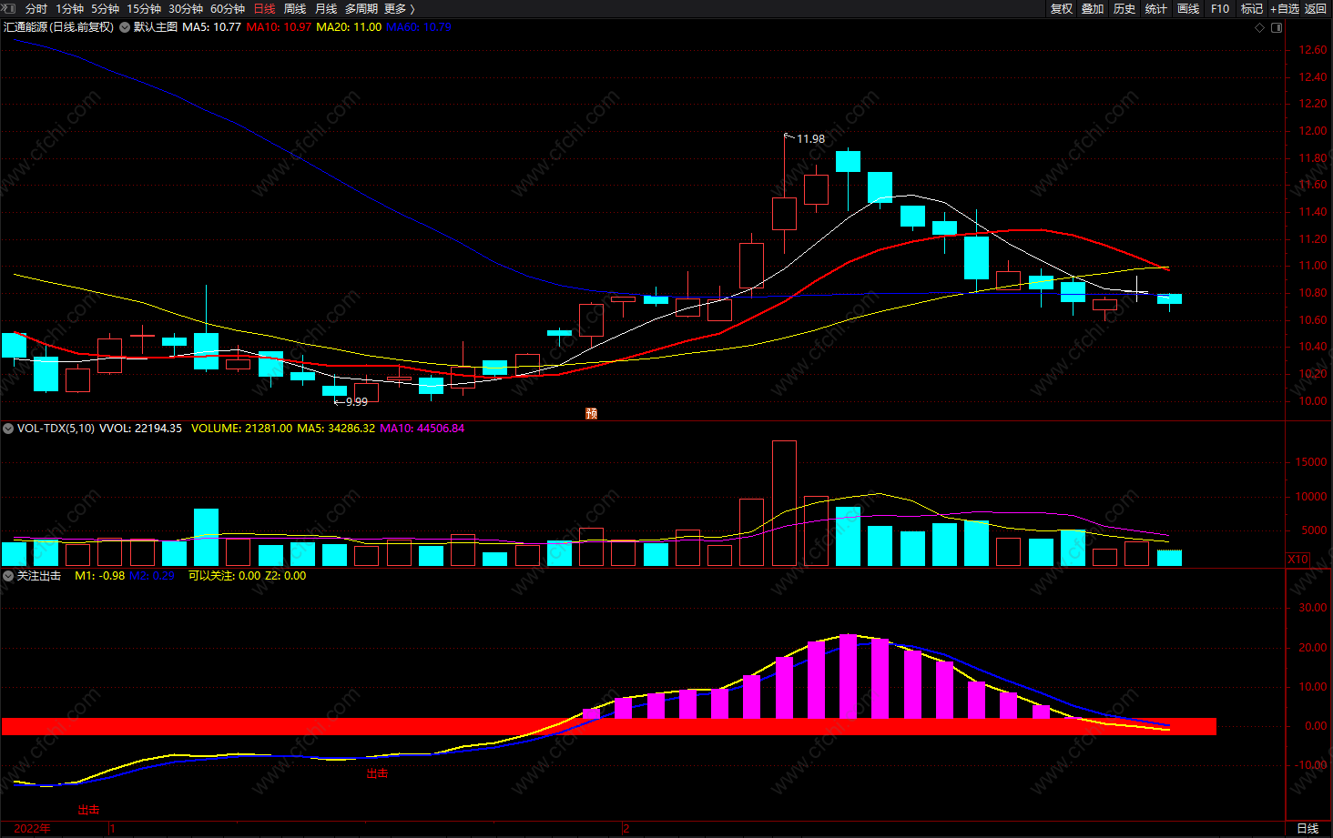This screenshot has height=838, width=1333.
Task: Add stock via +自选 button
Action: [1285, 8]
